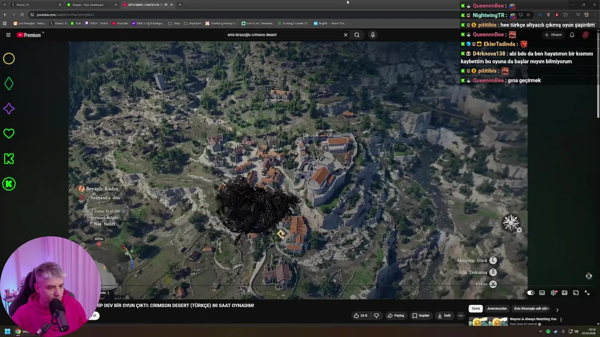Open Chrome from the taskbar
Image resolution: width=600 pixels, height=337 pixels.
(x=18, y=331)
